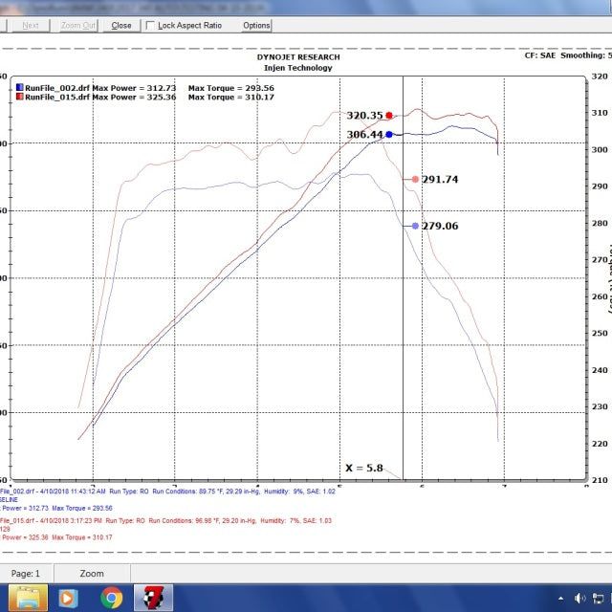612x612 pixels.
Task: Click the Page: 1 status bar indicator
Action: pyautogui.click(x=25, y=574)
